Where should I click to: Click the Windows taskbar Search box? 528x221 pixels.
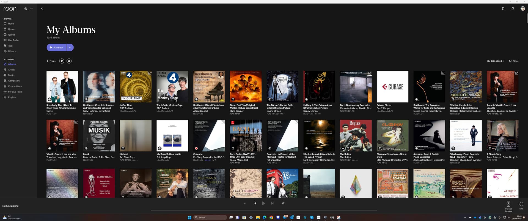click(210, 217)
